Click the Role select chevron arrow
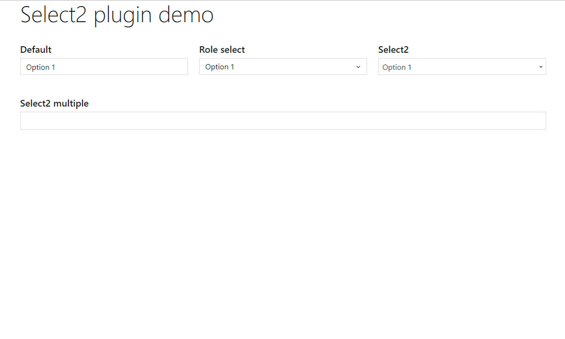 click(358, 67)
